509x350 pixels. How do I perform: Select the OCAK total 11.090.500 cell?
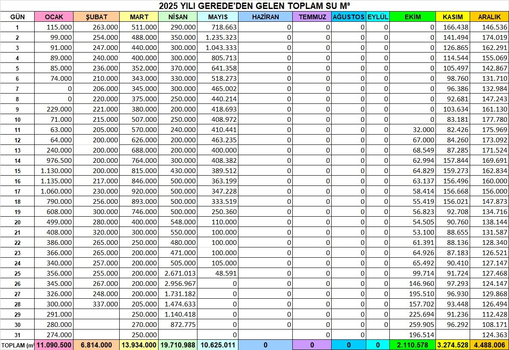point(54,345)
